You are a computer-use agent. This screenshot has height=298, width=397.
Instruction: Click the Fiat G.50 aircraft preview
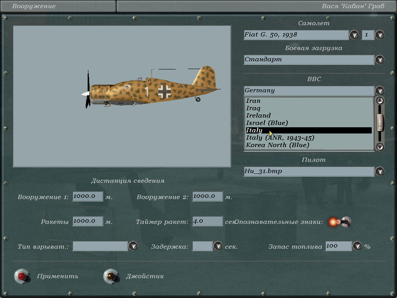(x=122, y=96)
